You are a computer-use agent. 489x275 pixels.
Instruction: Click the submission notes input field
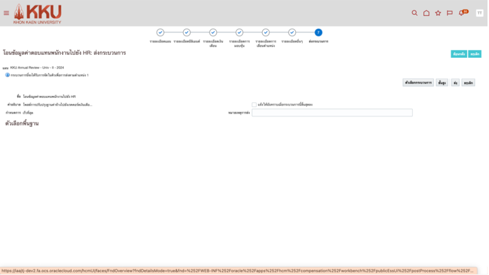pyautogui.click(x=332, y=113)
